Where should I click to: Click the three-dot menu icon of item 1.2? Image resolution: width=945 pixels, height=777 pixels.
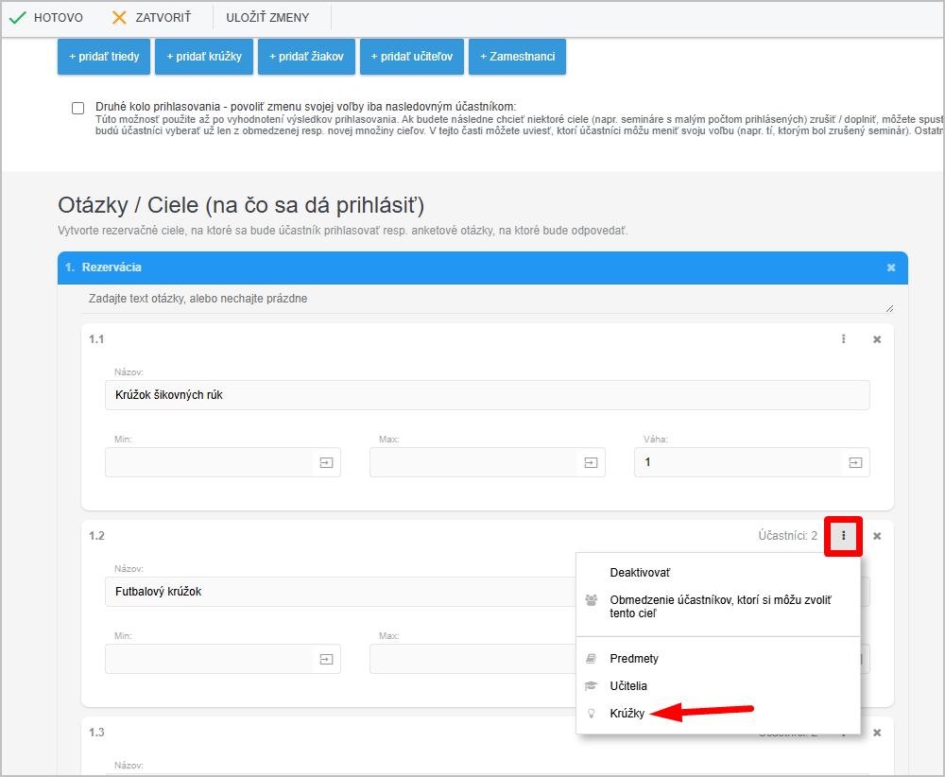coord(844,536)
